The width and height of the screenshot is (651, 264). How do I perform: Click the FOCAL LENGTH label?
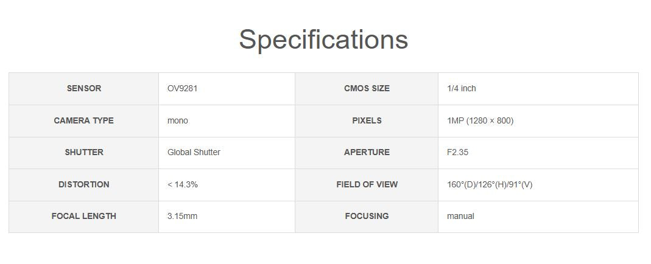(84, 216)
